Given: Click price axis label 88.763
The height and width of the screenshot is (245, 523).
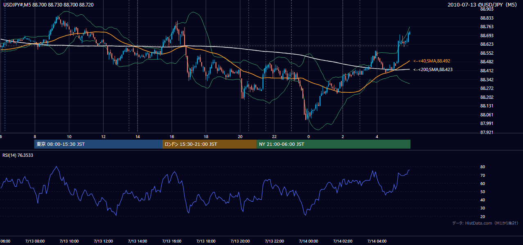Looking at the screenshot, I should (x=487, y=27).
